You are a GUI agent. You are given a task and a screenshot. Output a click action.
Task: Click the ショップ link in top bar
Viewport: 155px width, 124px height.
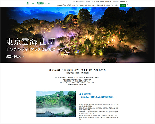[93, 2]
